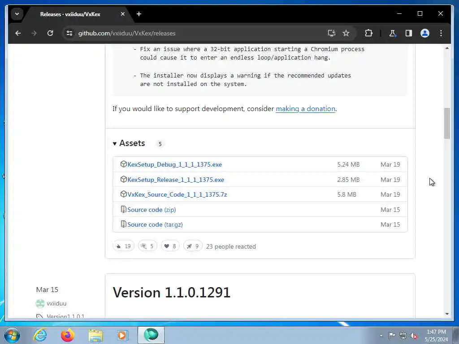
Task: View site information icon in address bar
Action: pyautogui.click(x=69, y=33)
